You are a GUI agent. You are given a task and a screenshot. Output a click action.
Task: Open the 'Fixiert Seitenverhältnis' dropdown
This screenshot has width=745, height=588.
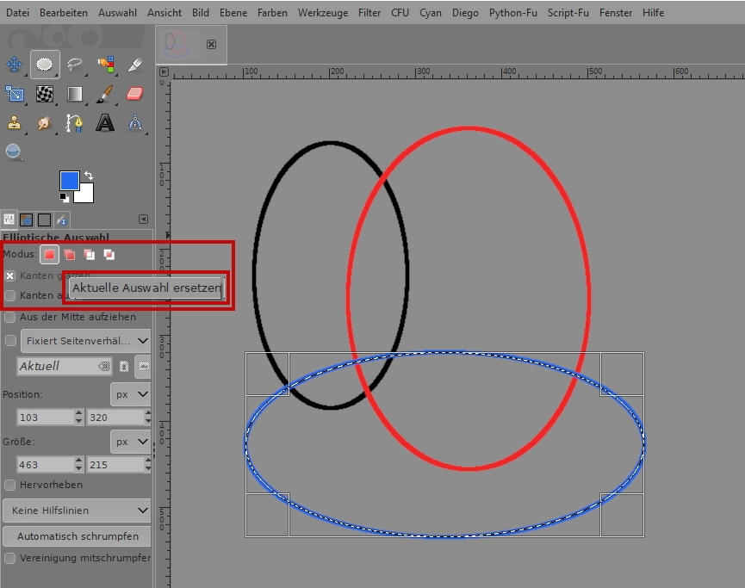click(86, 340)
